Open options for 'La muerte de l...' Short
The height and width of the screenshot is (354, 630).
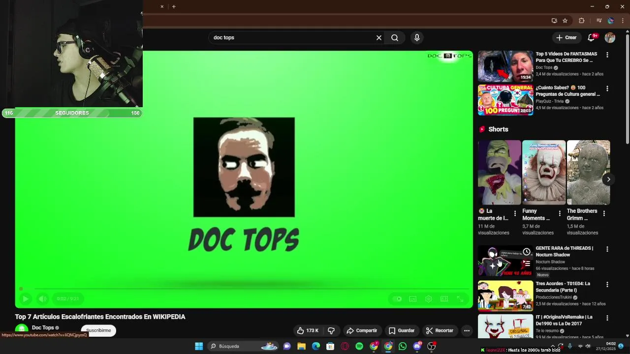click(x=515, y=213)
